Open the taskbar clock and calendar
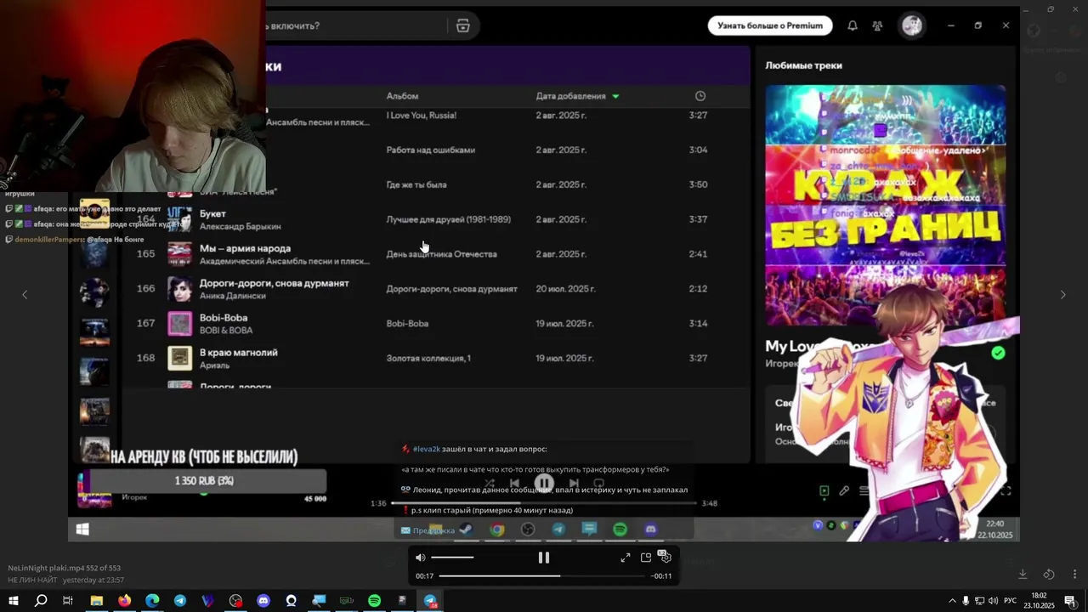The width and height of the screenshot is (1088, 612). tap(1039, 600)
